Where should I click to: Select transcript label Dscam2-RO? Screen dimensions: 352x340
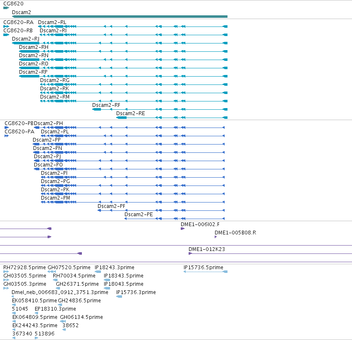(34, 64)
